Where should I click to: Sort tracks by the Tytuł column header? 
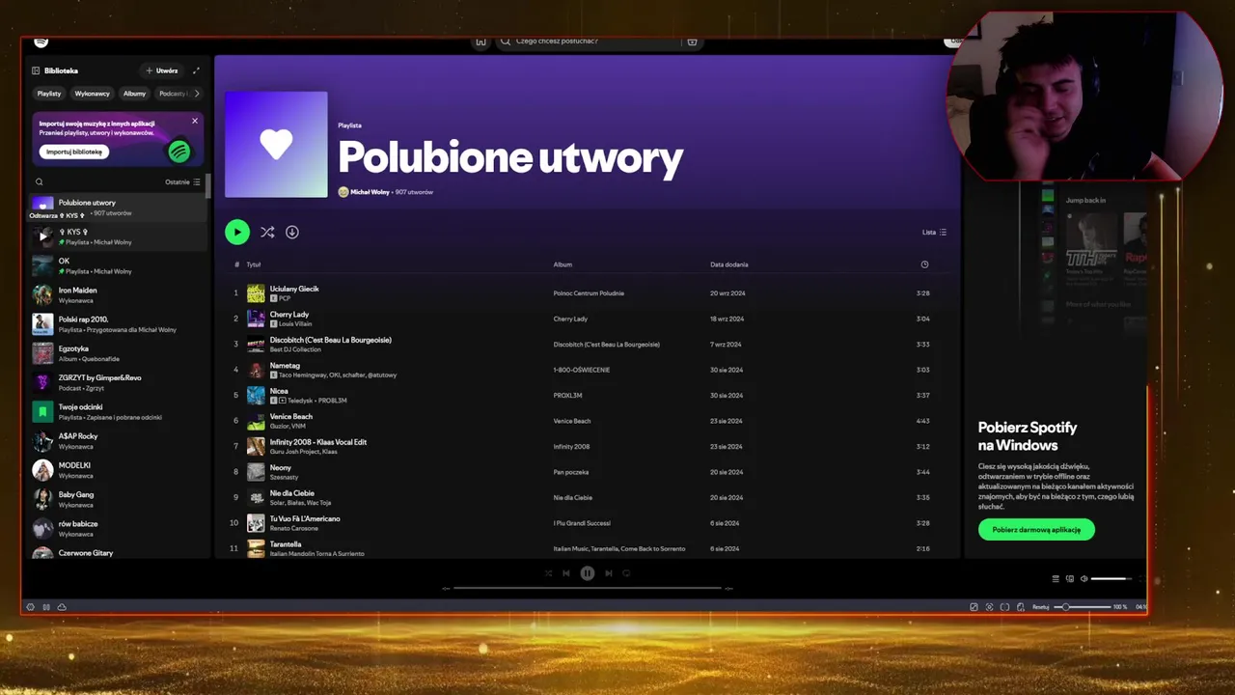(x=254, y=264)
